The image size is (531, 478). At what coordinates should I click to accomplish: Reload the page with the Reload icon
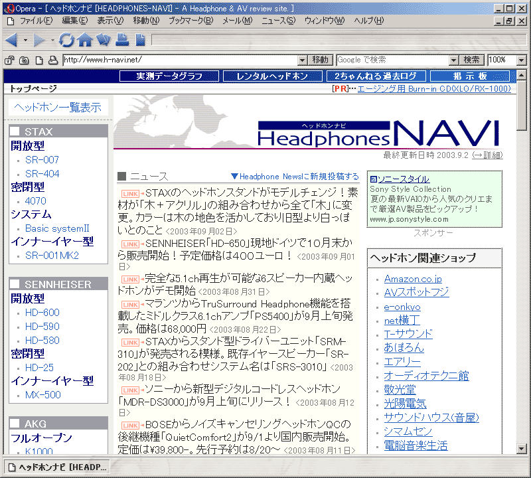pos(66,40)
